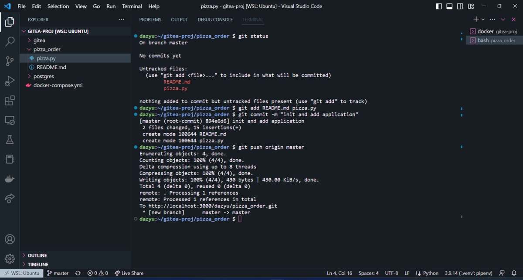Open terminal panel more actions ellipsis

tap(492, 20)
